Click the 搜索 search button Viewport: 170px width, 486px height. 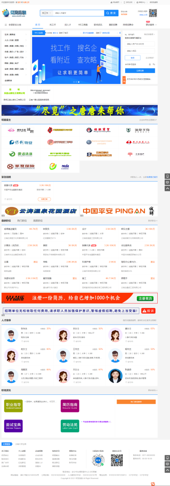(x=111, y=13)
